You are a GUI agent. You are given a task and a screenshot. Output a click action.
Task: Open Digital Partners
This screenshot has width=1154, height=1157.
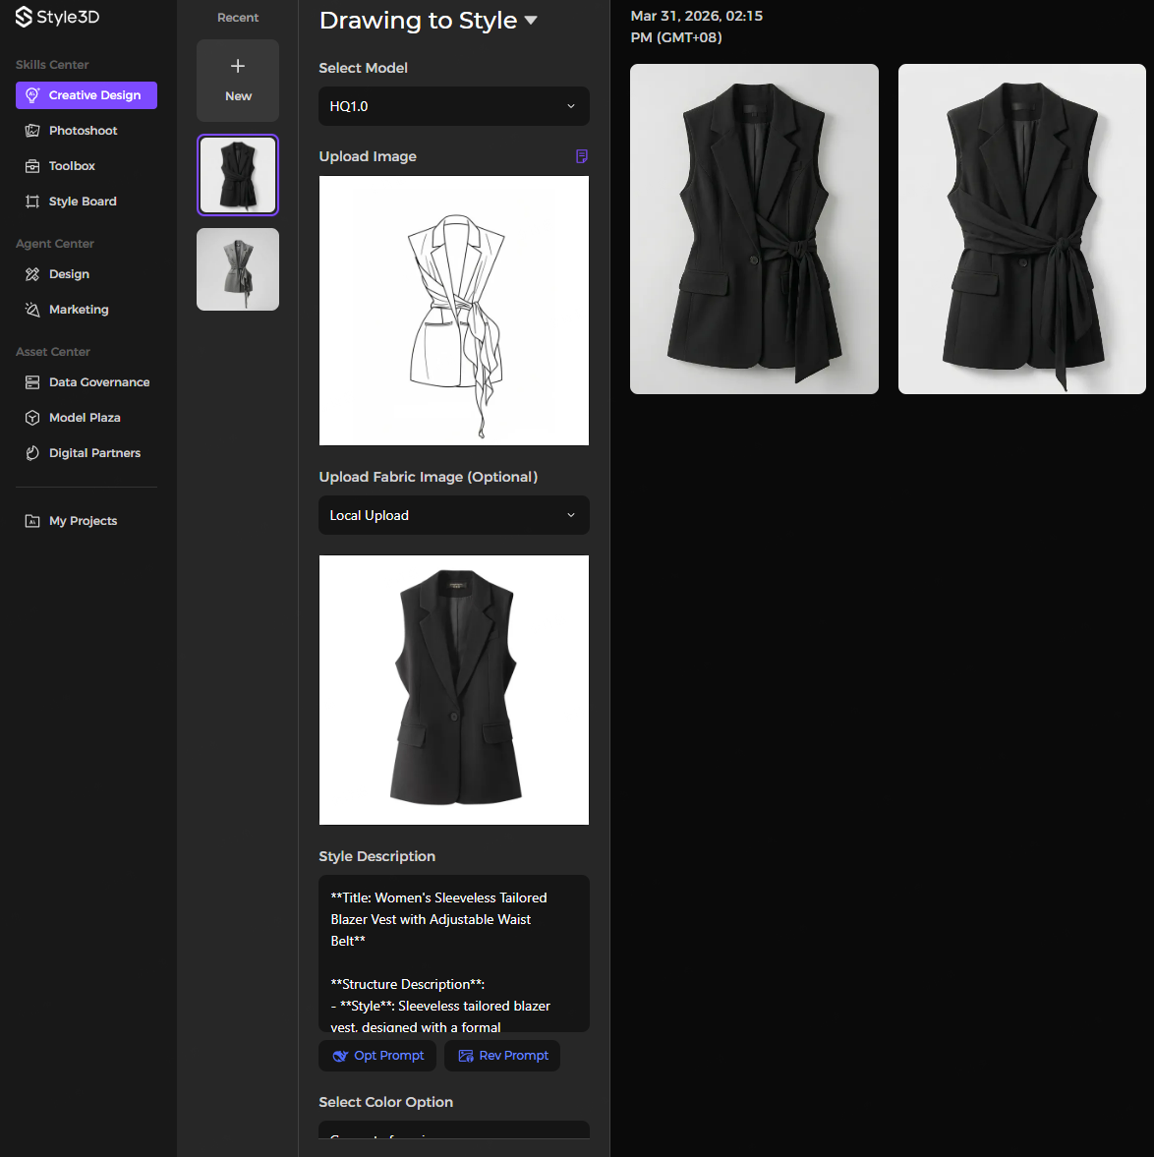pos(94,453)
